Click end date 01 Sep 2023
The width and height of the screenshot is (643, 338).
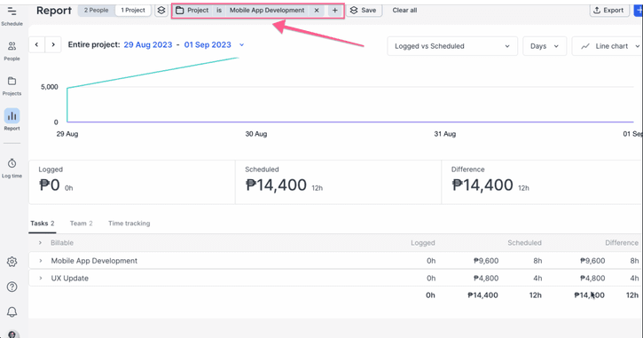coord(208,44)
